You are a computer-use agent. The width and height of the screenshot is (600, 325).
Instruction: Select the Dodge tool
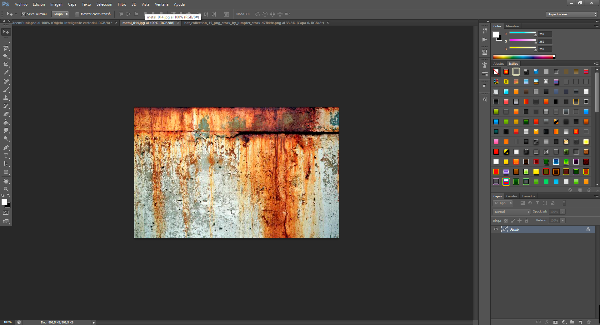pyautogui.click(x=6, y=138)
